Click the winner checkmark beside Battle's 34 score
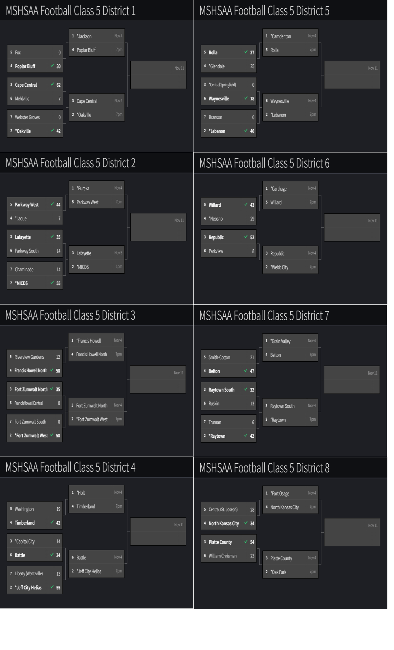This screenshot has height=650, width=394. click(52, 555)
